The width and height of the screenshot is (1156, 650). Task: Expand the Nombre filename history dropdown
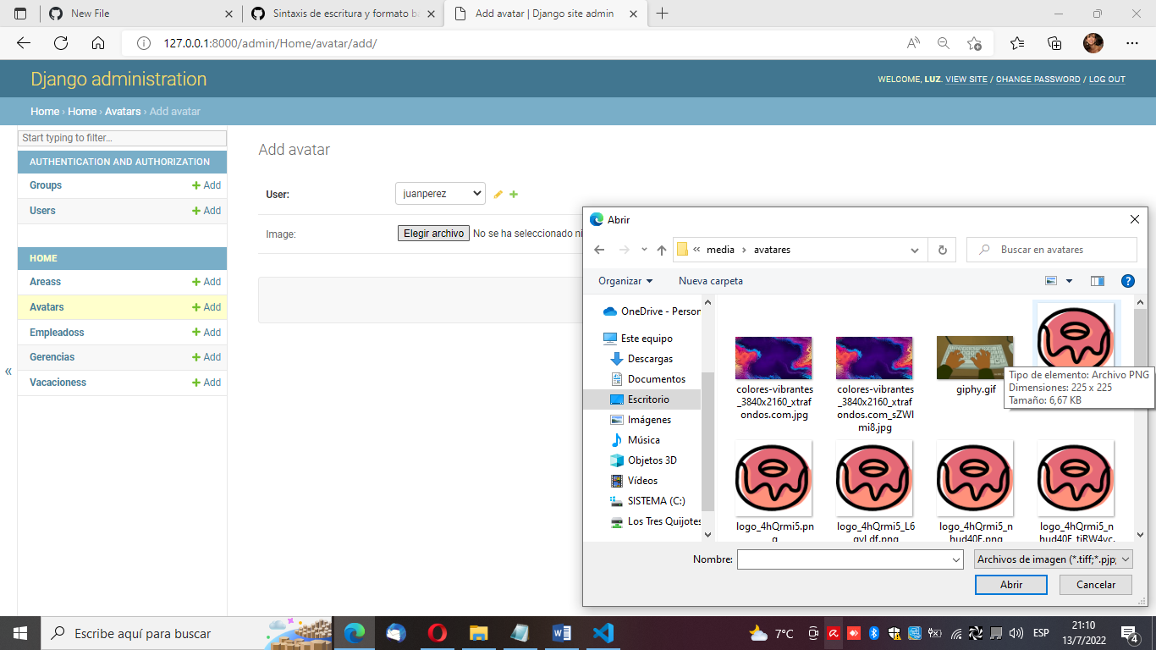956,559
